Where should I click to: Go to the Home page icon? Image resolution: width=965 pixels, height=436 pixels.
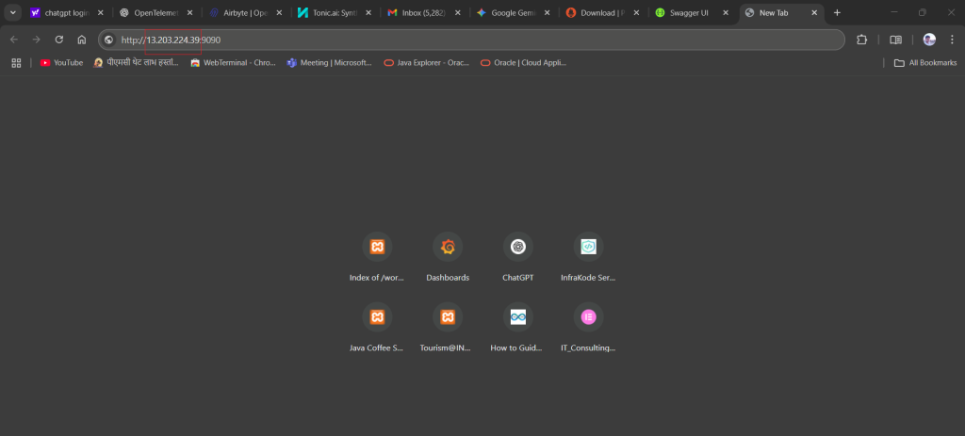click(x=81, y=40)
